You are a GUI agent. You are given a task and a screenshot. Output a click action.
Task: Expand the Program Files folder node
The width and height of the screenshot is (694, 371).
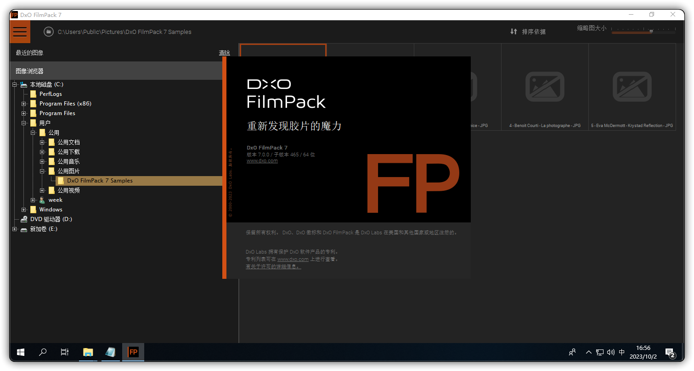(24, 113)
